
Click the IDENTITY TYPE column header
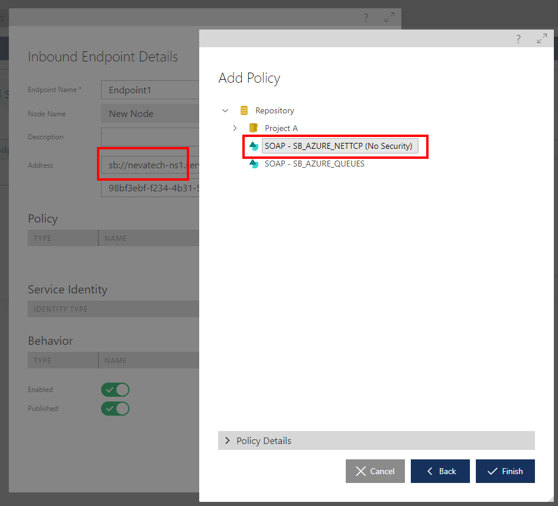[x=113, y=309]
